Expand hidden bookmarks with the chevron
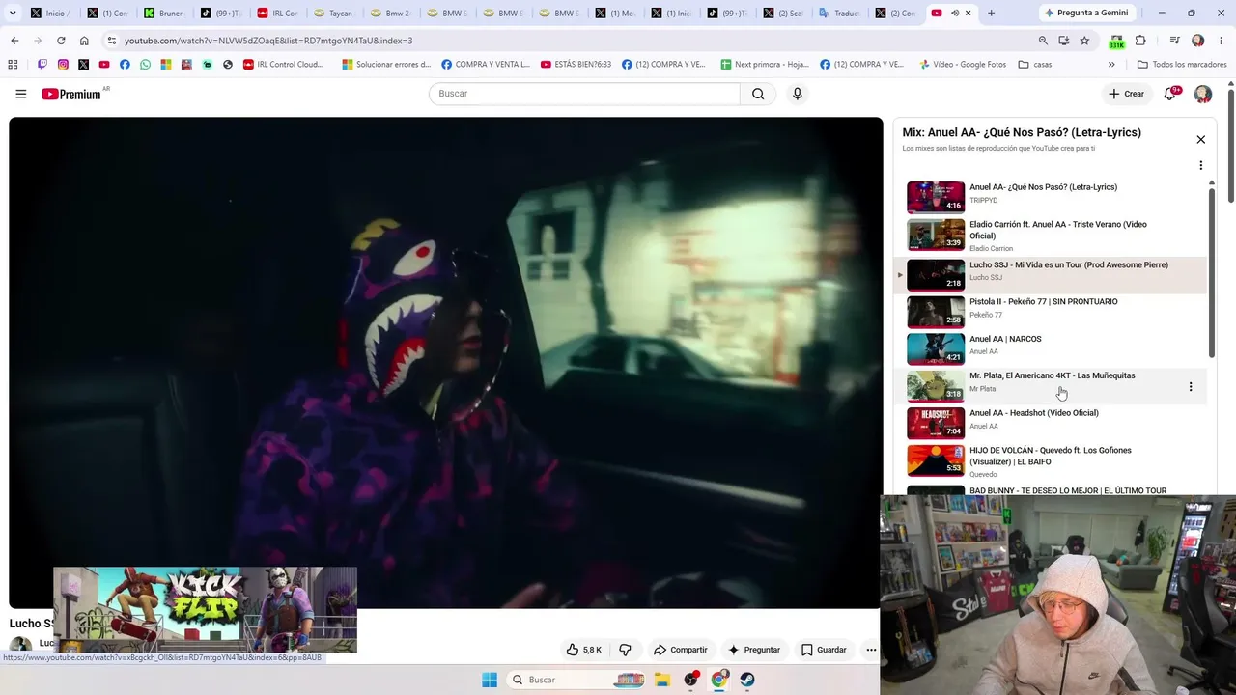1236x695 pixels. coord(1111,65)
